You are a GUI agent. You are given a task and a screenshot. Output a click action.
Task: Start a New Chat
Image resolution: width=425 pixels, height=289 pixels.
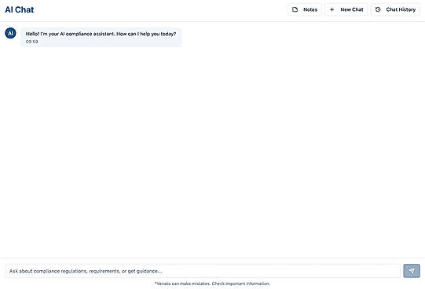tap(346, 9)
